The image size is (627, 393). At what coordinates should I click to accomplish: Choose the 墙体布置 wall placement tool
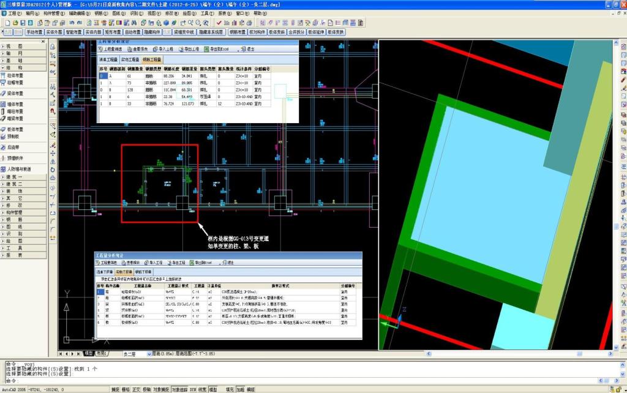(x=15, y=105)
